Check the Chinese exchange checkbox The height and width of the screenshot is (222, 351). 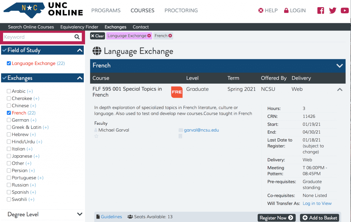9,106
